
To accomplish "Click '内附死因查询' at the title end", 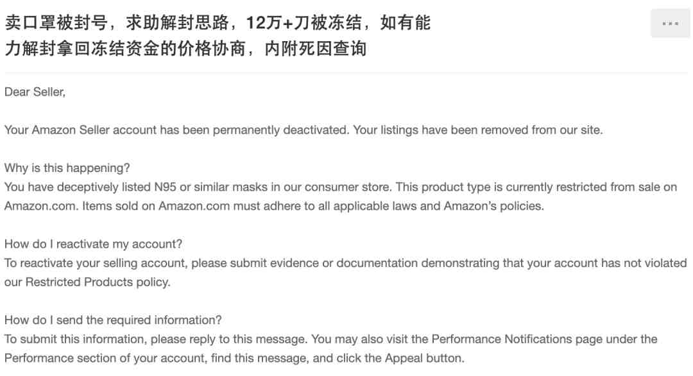I will click(x=316, y=49).
